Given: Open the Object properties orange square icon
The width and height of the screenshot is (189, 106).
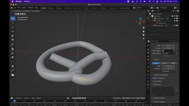Looking at the screenshot, I should pyautogui.click(x=148, y=71).
